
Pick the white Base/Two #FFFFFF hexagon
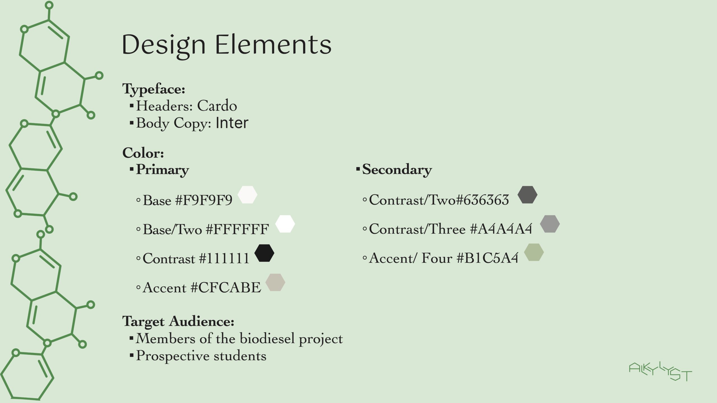(x=285, y=224)
